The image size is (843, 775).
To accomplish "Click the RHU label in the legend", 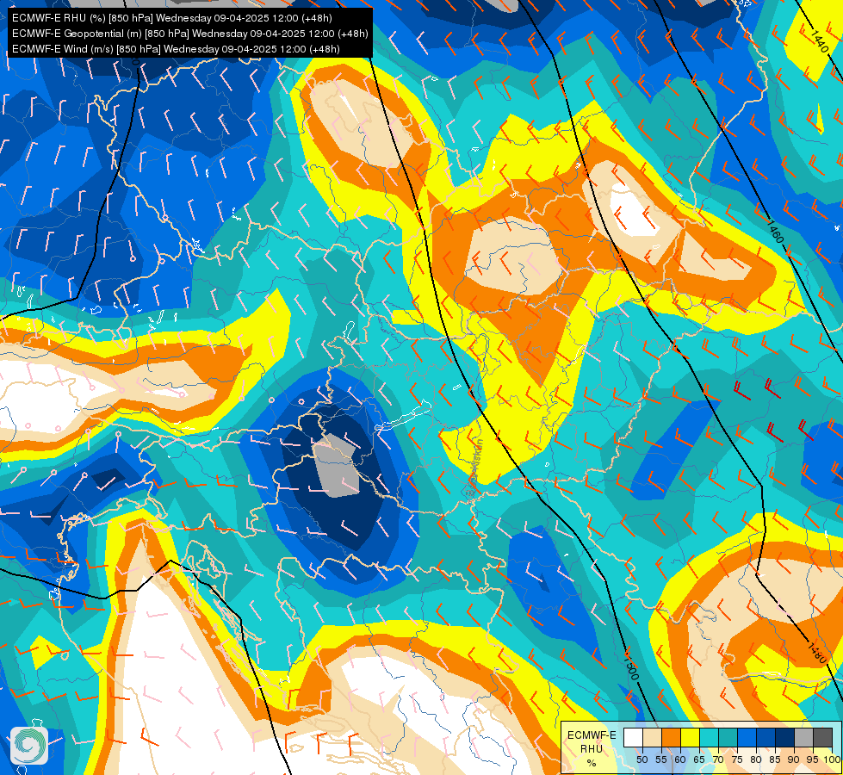I will point(592,749).
